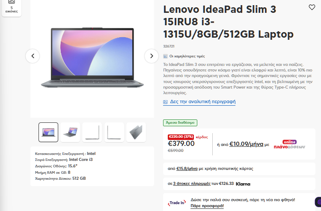This screenshot has height=211, width=321.
Task: Click the Πάρε προσφορά! trade-in link
Action: click(207, 206)
